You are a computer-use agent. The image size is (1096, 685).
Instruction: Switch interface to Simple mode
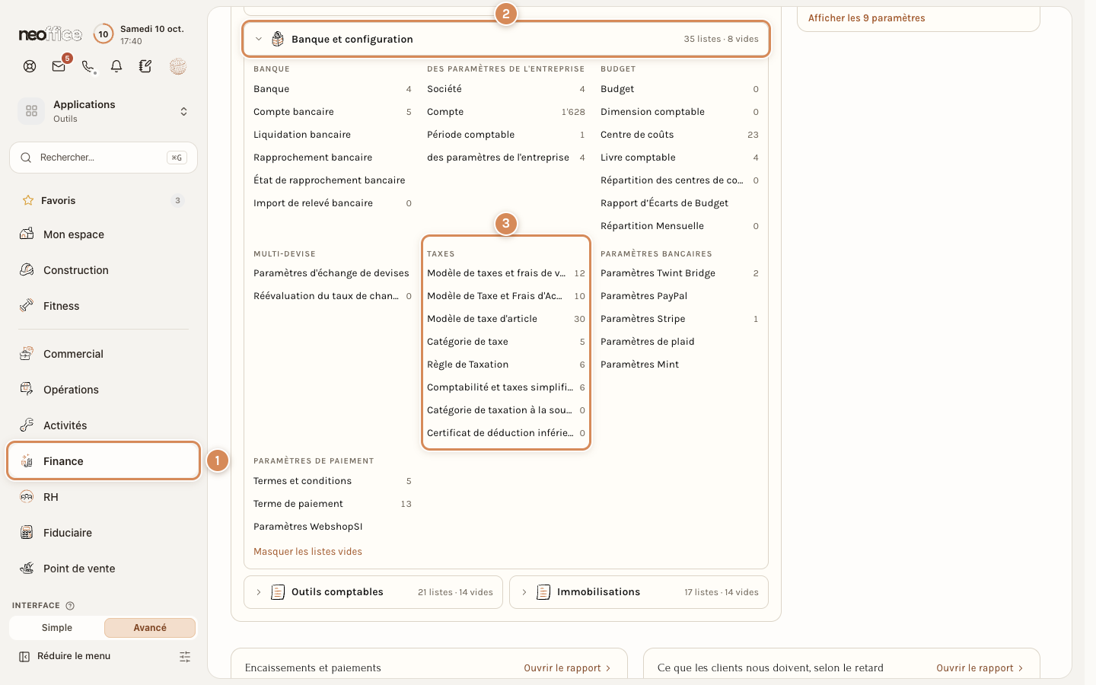coord(57,628)
